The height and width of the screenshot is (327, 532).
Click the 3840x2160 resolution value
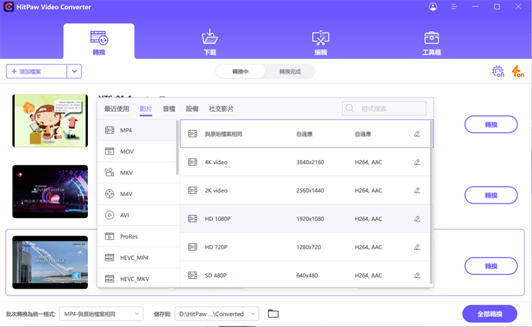coord(310,162)
